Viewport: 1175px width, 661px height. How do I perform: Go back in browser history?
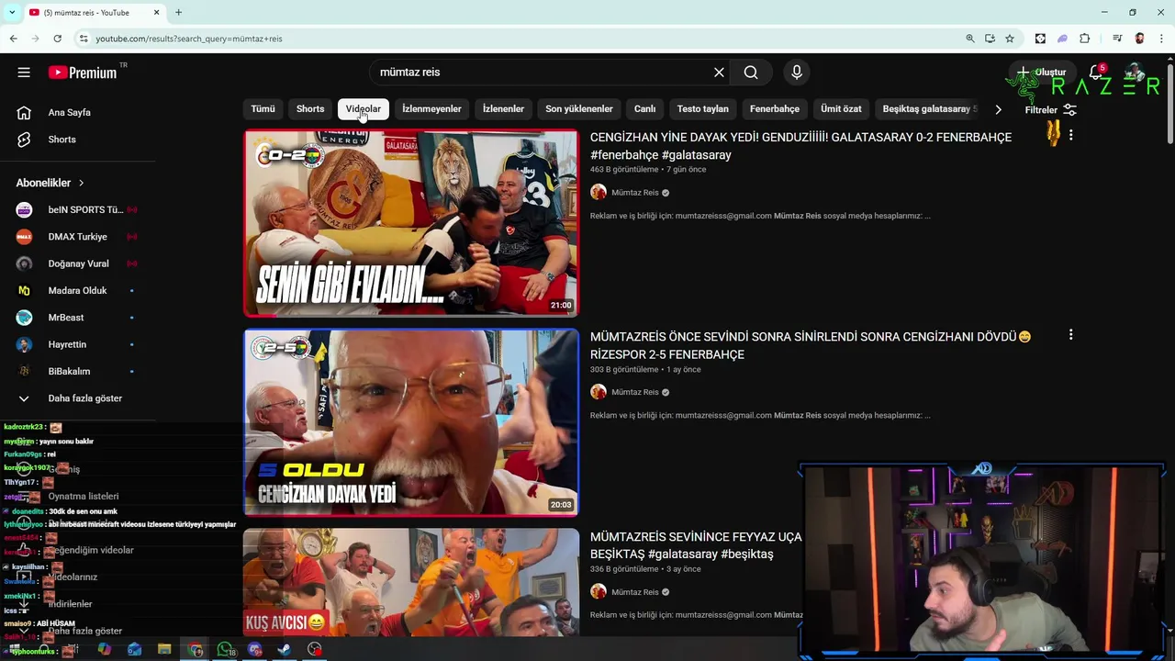click(x=13, y=39)
